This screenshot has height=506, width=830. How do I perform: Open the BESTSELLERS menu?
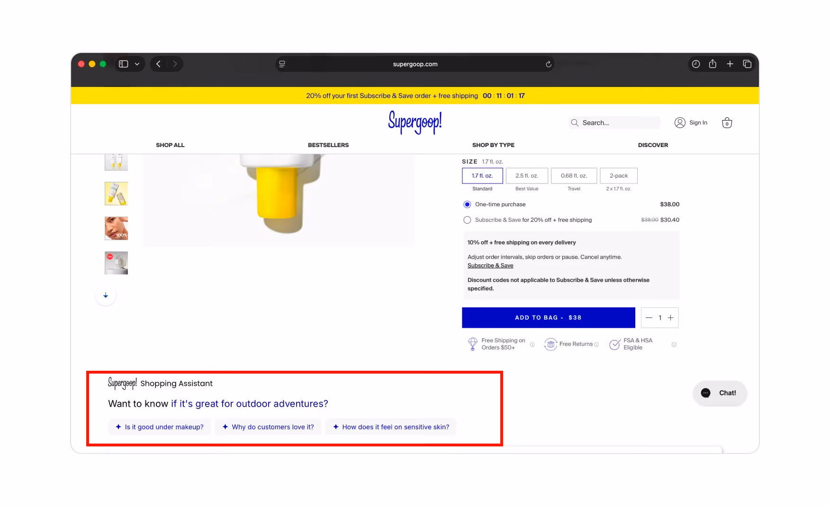click(328, 145)
